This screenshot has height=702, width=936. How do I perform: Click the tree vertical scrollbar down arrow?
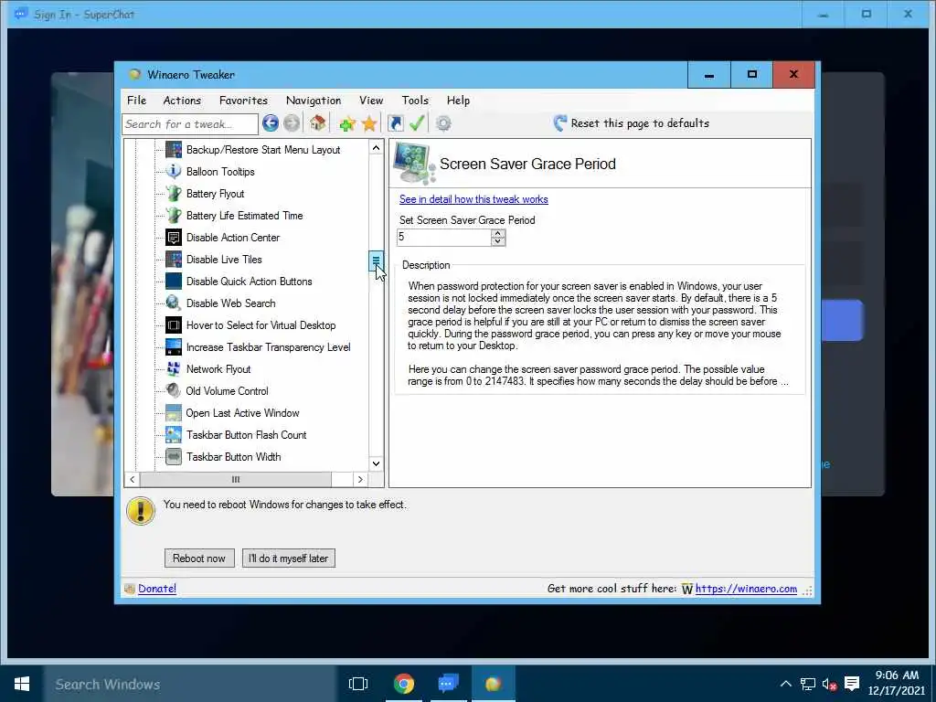tap(376, 463)
